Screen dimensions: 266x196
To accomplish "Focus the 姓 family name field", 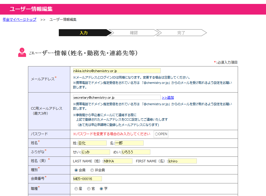I will [92, 143].
